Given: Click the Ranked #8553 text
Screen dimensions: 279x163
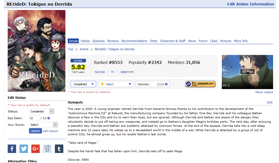Looking at the screenshot, I should tap(108, 63).
